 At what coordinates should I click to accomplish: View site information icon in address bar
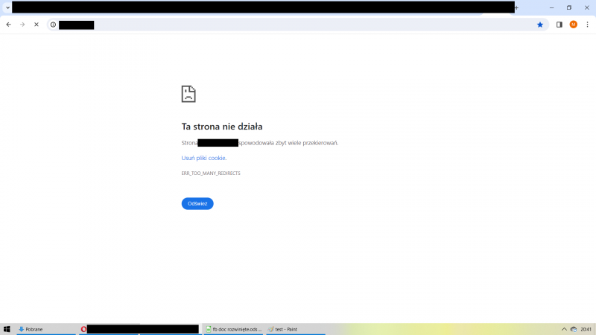(53, 25)
